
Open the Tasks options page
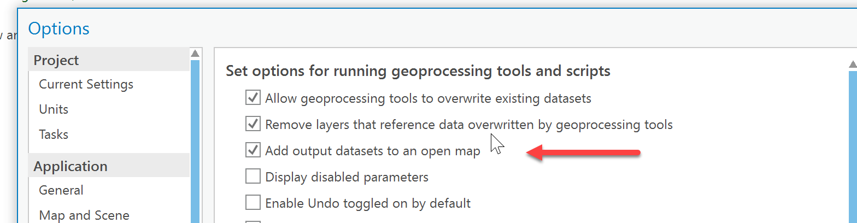tap(54, 134)
